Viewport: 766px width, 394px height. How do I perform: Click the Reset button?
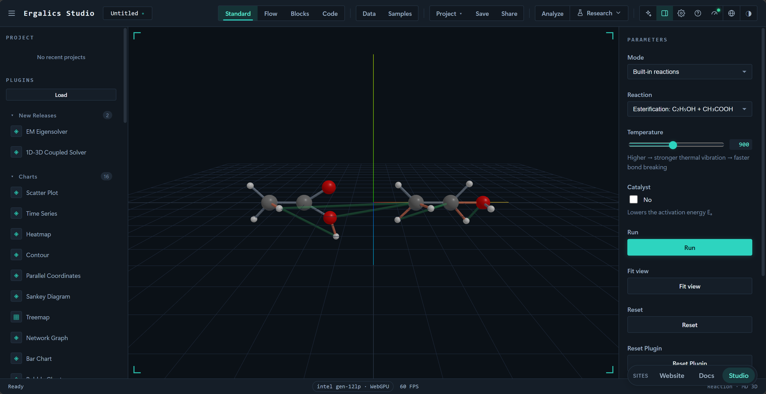point(690,325)
